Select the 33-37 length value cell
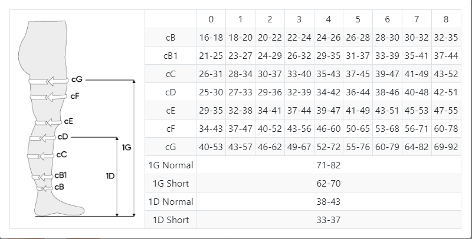Viewport: 472px width, 239px height. [x=328, y=220]
